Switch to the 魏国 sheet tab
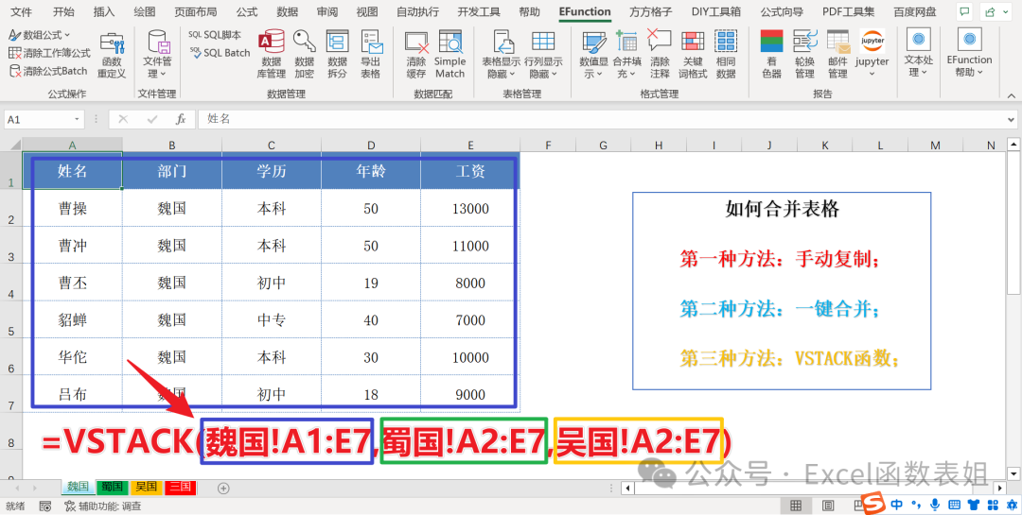1022x515 pixels. (x=79, y=487)
